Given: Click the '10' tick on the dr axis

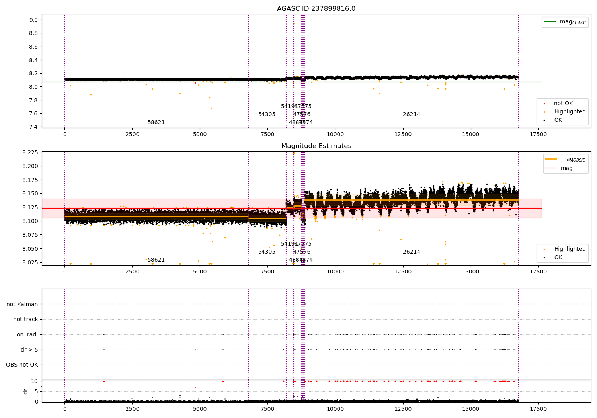Looking at the screenshot, I should pos(35,381).
